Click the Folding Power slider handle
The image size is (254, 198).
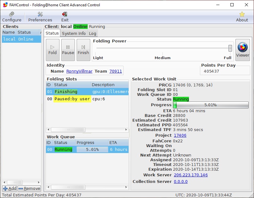click(230, 48)
